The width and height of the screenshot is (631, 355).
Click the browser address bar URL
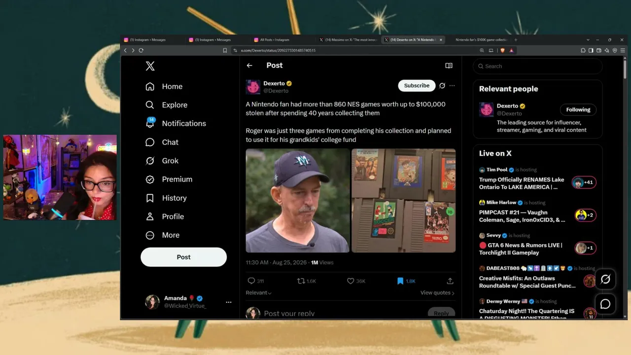(x=278, y=50)
